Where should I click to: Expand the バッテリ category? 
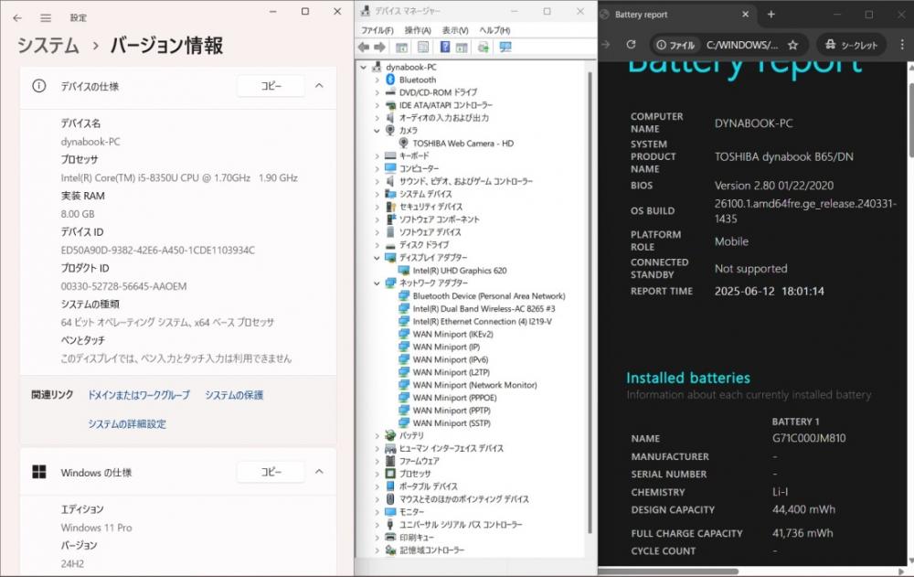tap(377, 436)
